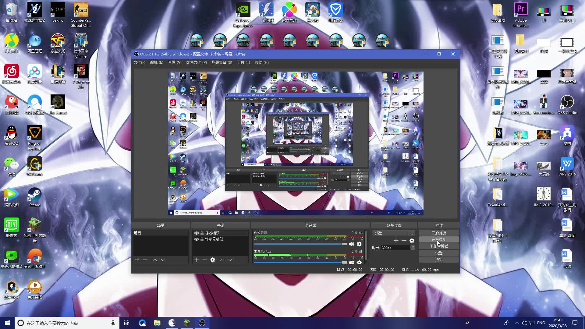Viewport: 585px width, 329px height.
Task: Remove the selected source with minus icon
Action: coord(205,260)
